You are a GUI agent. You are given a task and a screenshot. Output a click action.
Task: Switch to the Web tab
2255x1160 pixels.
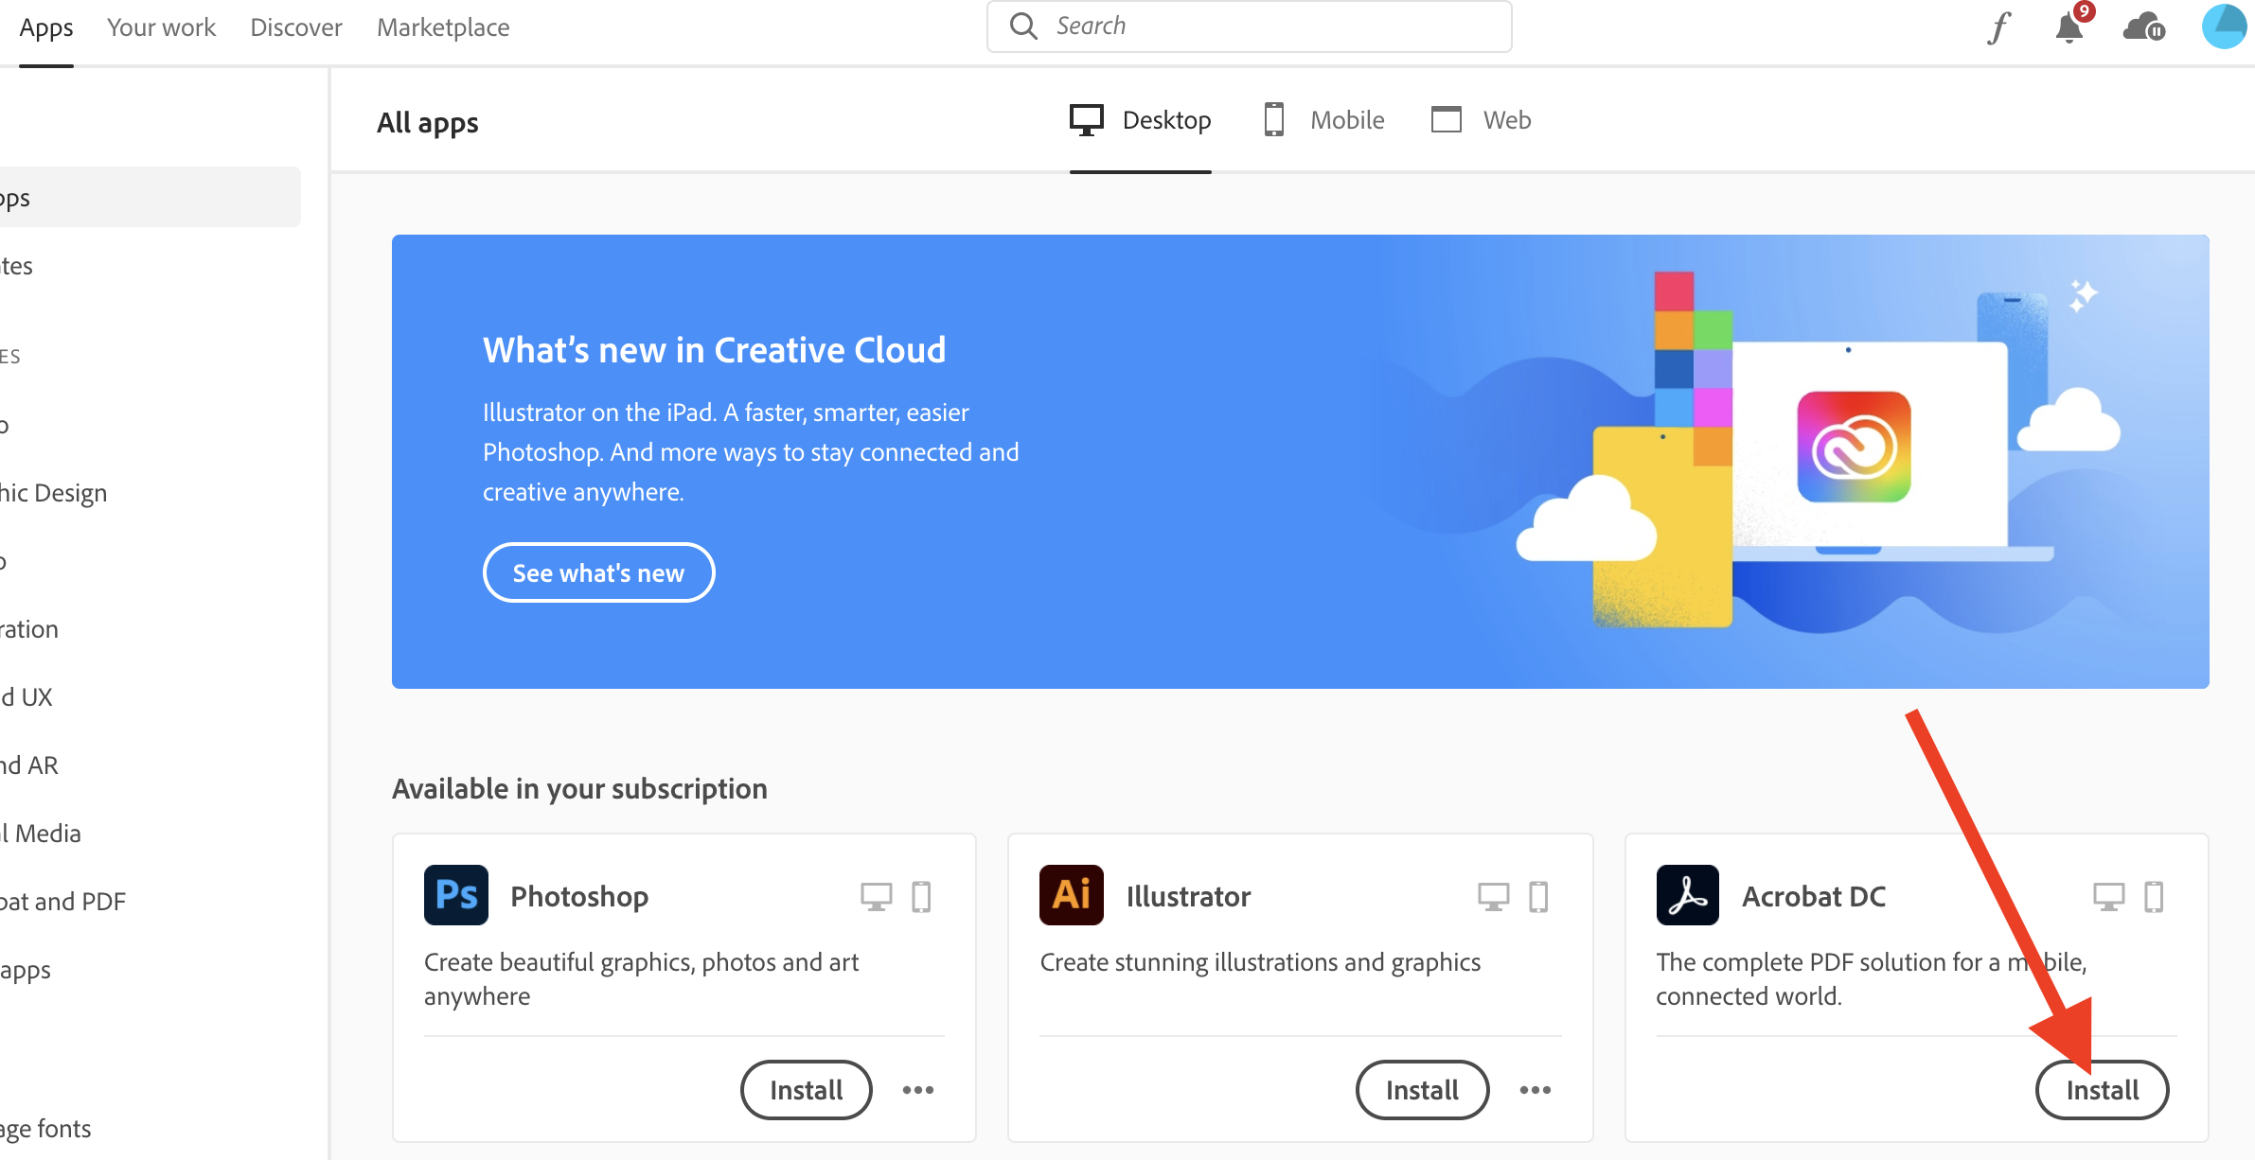click(x=1480, y=119)
